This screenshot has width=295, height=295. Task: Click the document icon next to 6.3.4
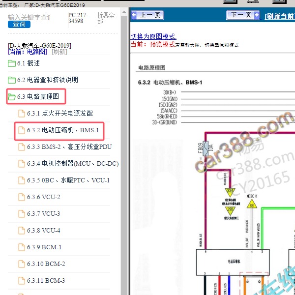click(22, 164)
